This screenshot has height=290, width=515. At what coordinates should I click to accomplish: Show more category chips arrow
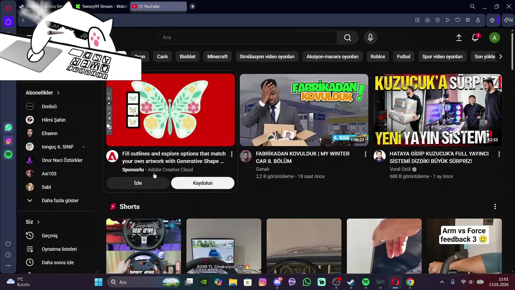[x=501, y=56]
